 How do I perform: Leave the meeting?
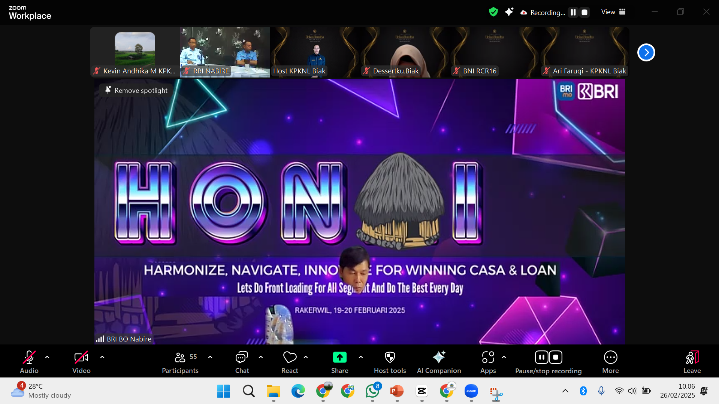click(692, 362)
